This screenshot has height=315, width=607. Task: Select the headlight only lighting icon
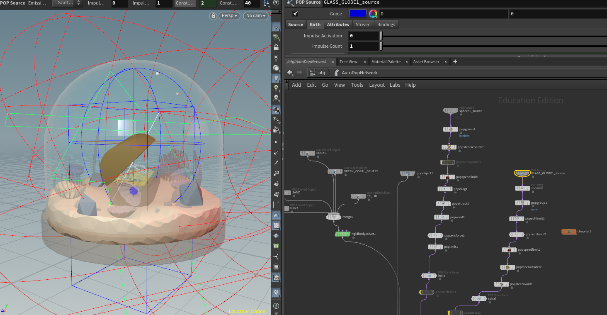coord(276,68)
